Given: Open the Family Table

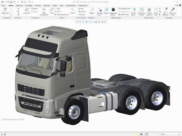Looking at the screenshot, I should pos(156,12).
